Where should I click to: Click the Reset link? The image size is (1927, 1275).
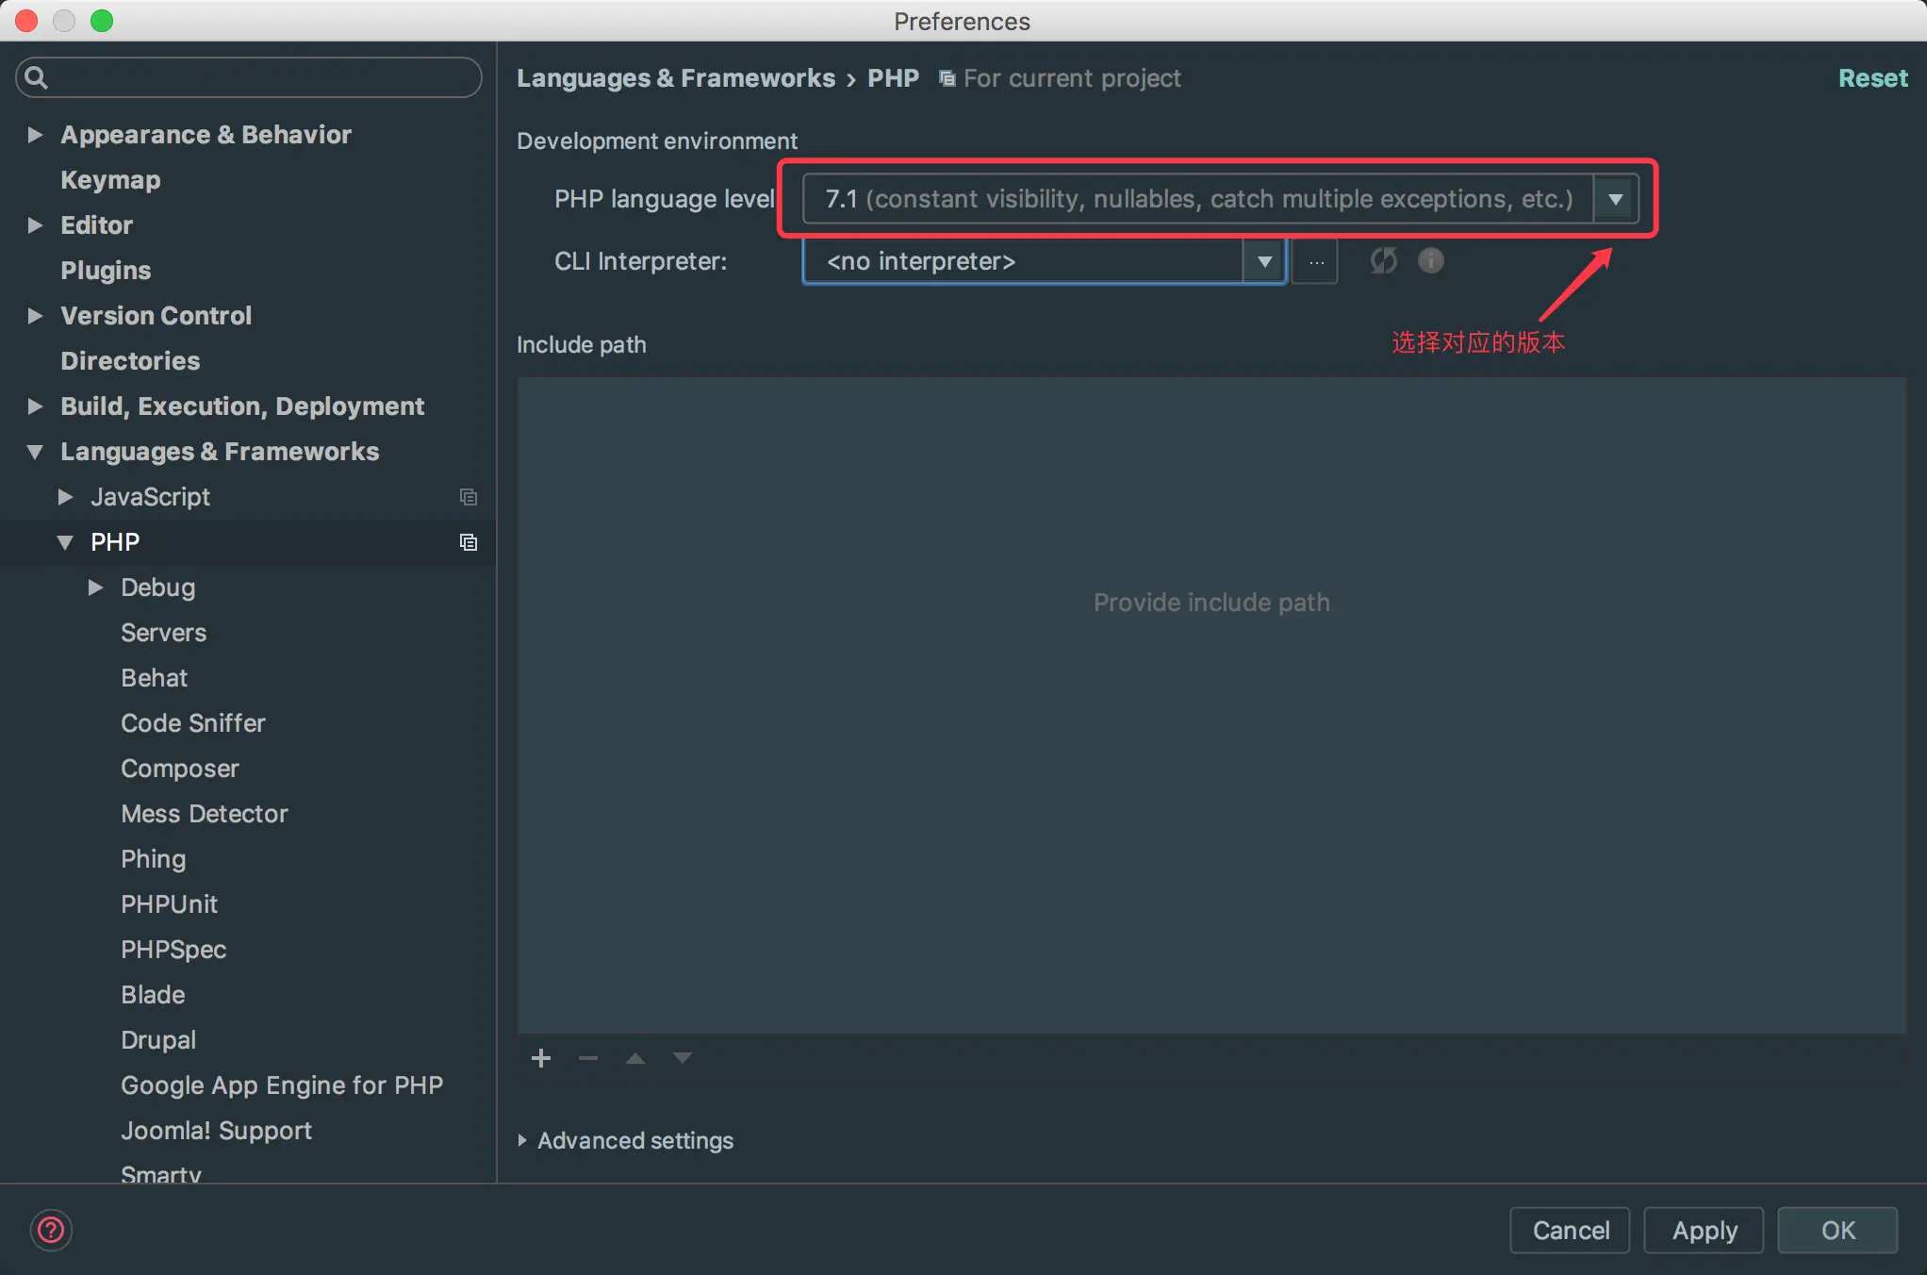pos(1872,78)
